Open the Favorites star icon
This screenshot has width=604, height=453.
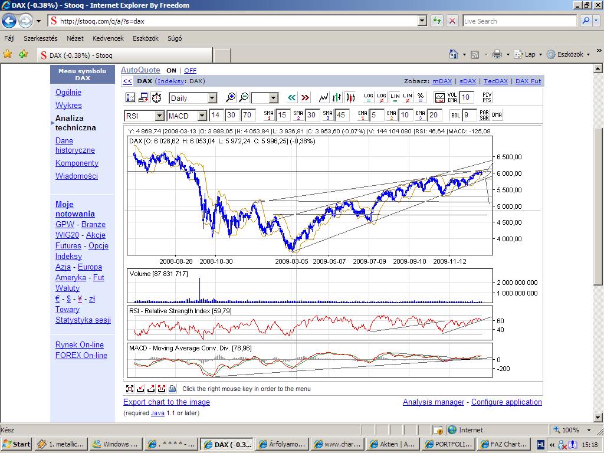7,54
